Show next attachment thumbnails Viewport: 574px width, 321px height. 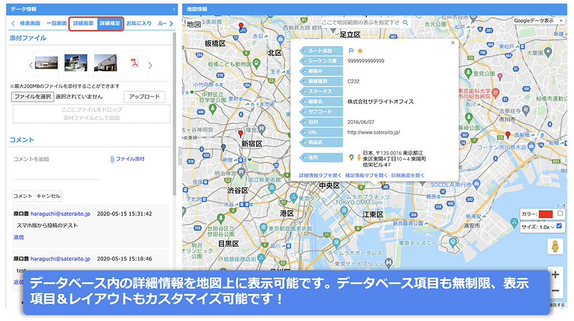coord(150,65)
